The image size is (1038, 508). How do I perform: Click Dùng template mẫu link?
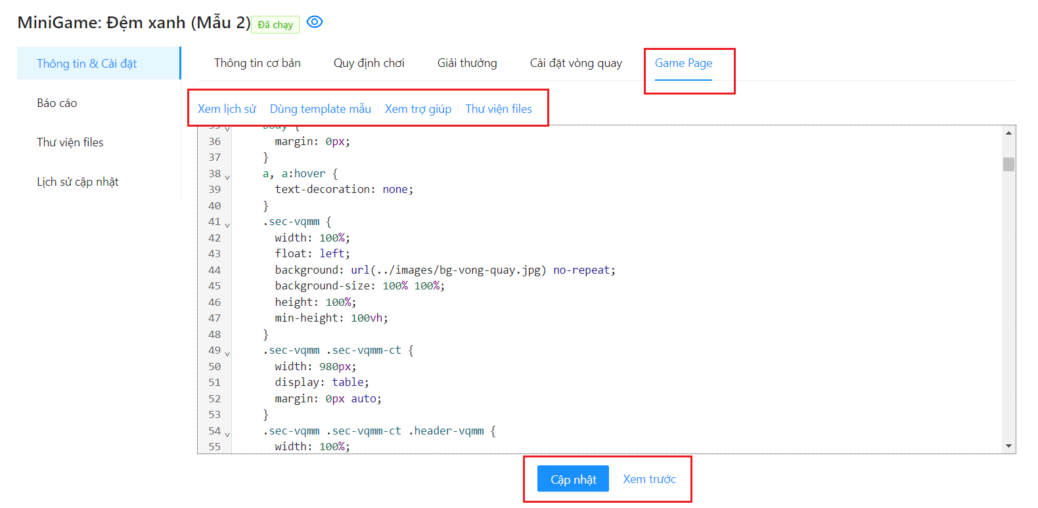click(320, 109)
